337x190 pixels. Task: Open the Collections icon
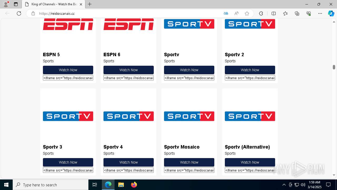[x=297, y=13]
